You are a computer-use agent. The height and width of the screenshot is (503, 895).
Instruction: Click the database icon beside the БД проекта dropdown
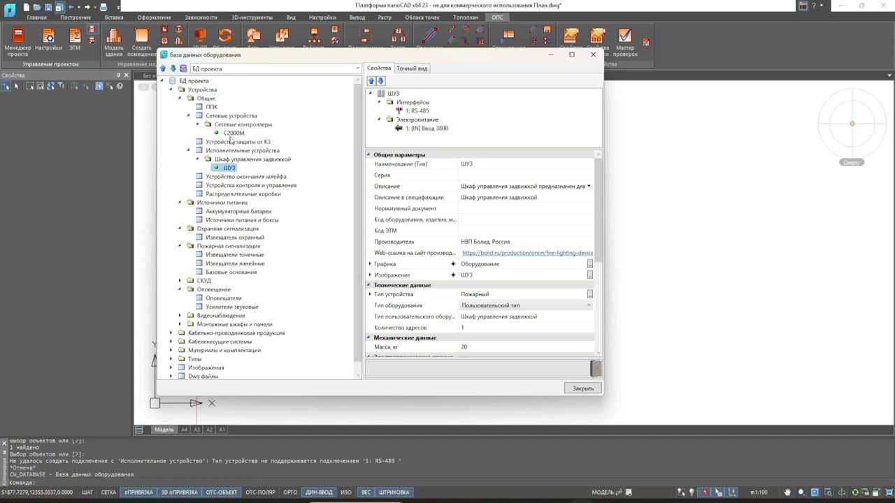[183, 68]
